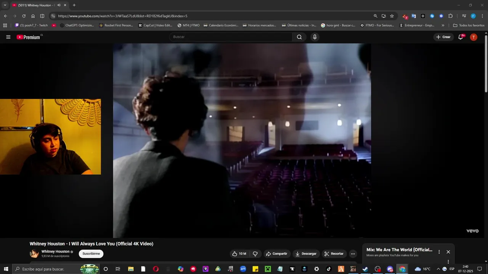Image resolution: width=488 pixels, height=274 pixels.
Task: Open CapCut Video Editor bookmark
Action: [x=155, y=25]
